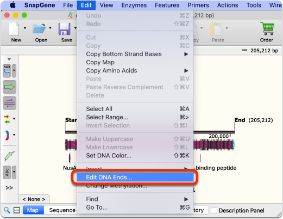The image size is (283, 219).
Task: Enable the Description Panel checkbox
Action: tap(214, 210)
